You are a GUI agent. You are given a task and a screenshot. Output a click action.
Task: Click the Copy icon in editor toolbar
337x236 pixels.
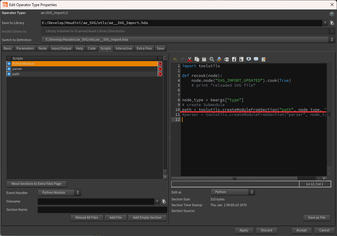pyautogui.click(x=197, y=59)
